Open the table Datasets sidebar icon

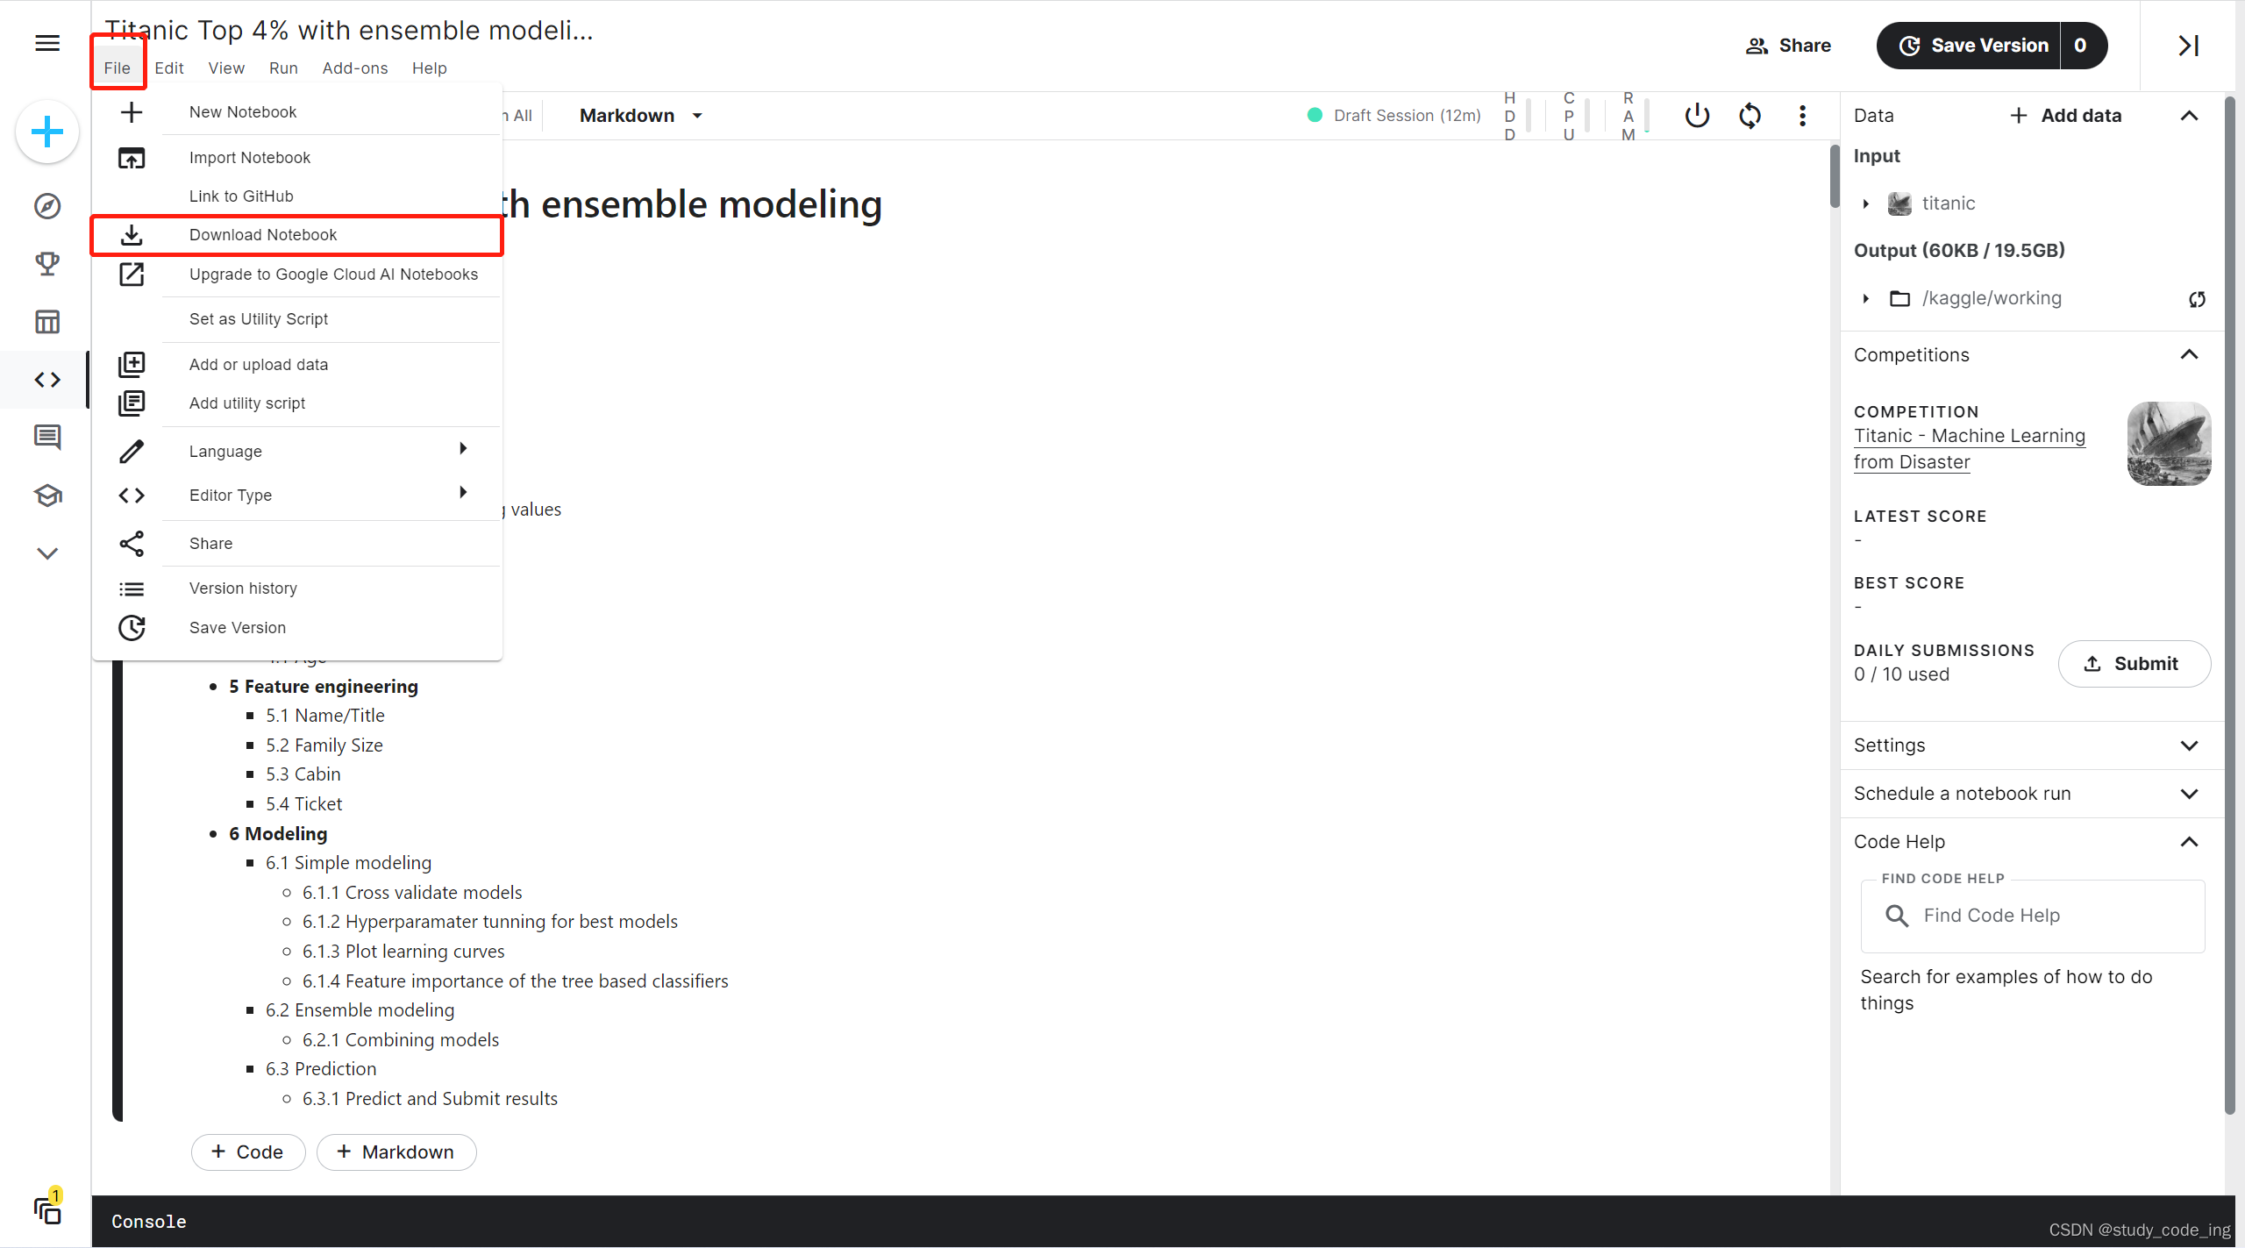(47, 322)
